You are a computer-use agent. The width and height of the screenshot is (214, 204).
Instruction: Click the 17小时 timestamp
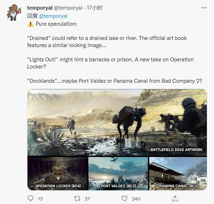(95, 8)
